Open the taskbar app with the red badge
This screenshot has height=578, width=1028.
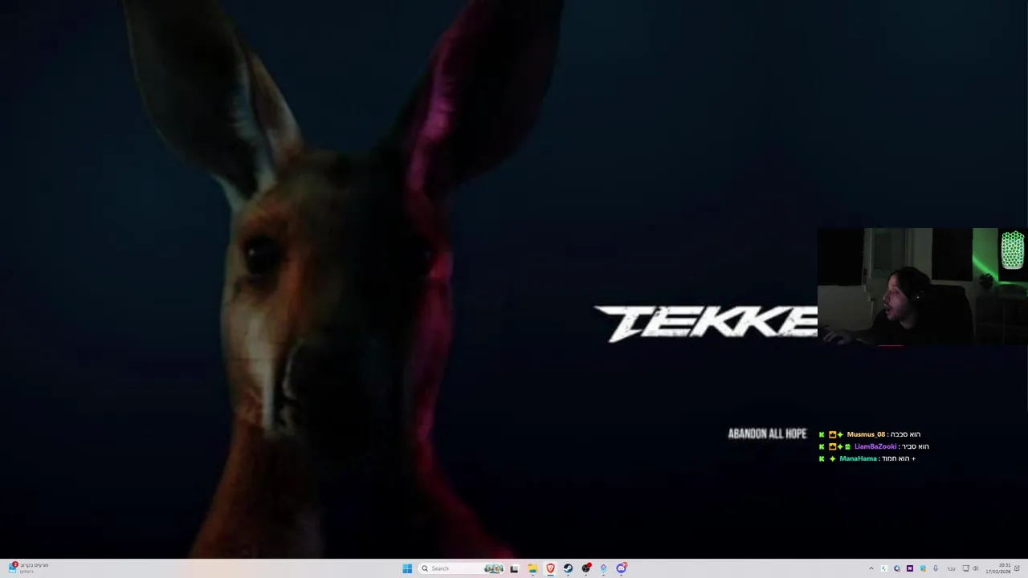pyautogui.click(x=586, y=568)
